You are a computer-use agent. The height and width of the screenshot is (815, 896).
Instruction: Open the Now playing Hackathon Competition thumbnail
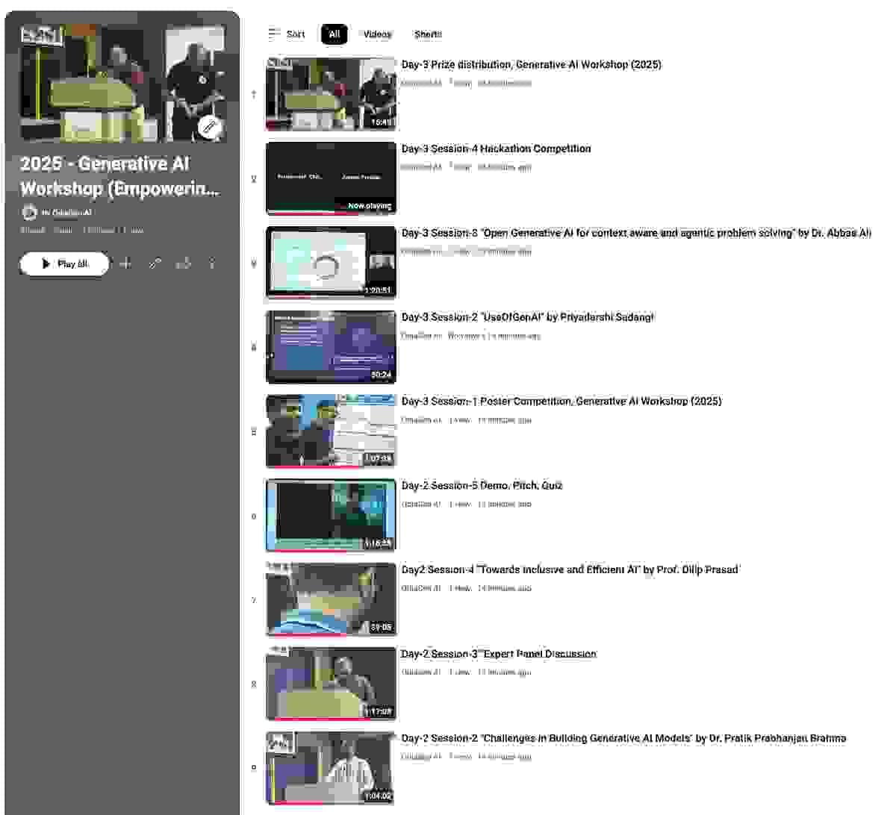[331, 178]
